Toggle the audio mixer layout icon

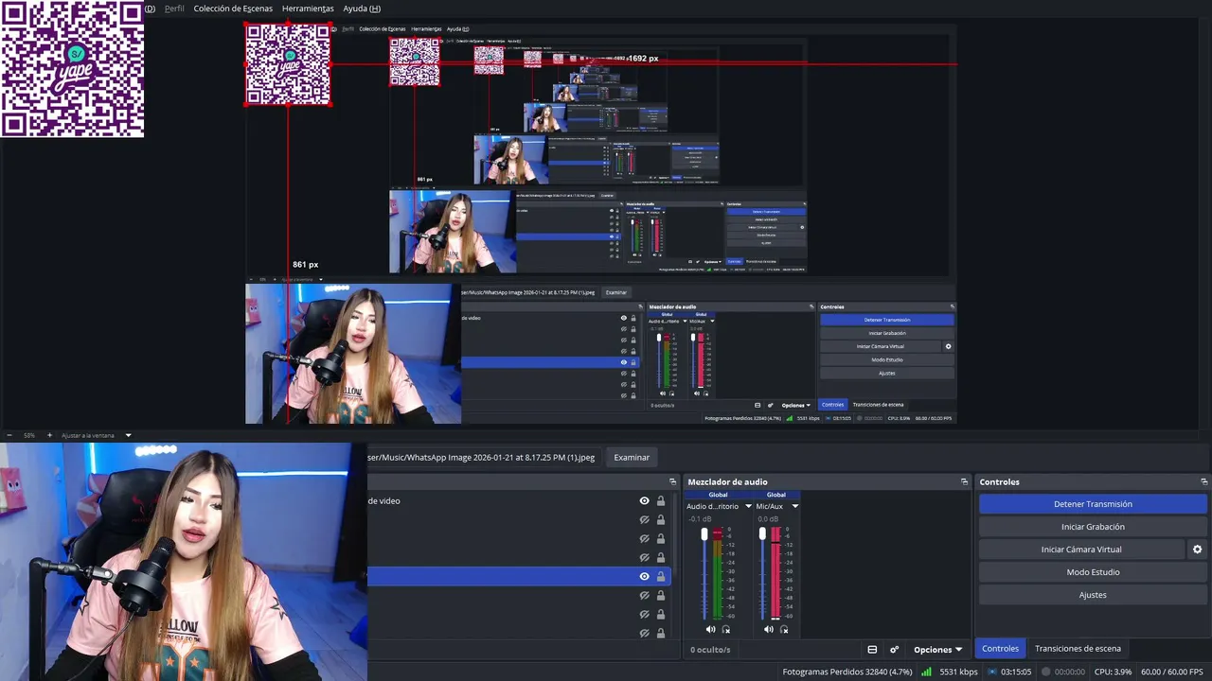[x=872, y=650]
